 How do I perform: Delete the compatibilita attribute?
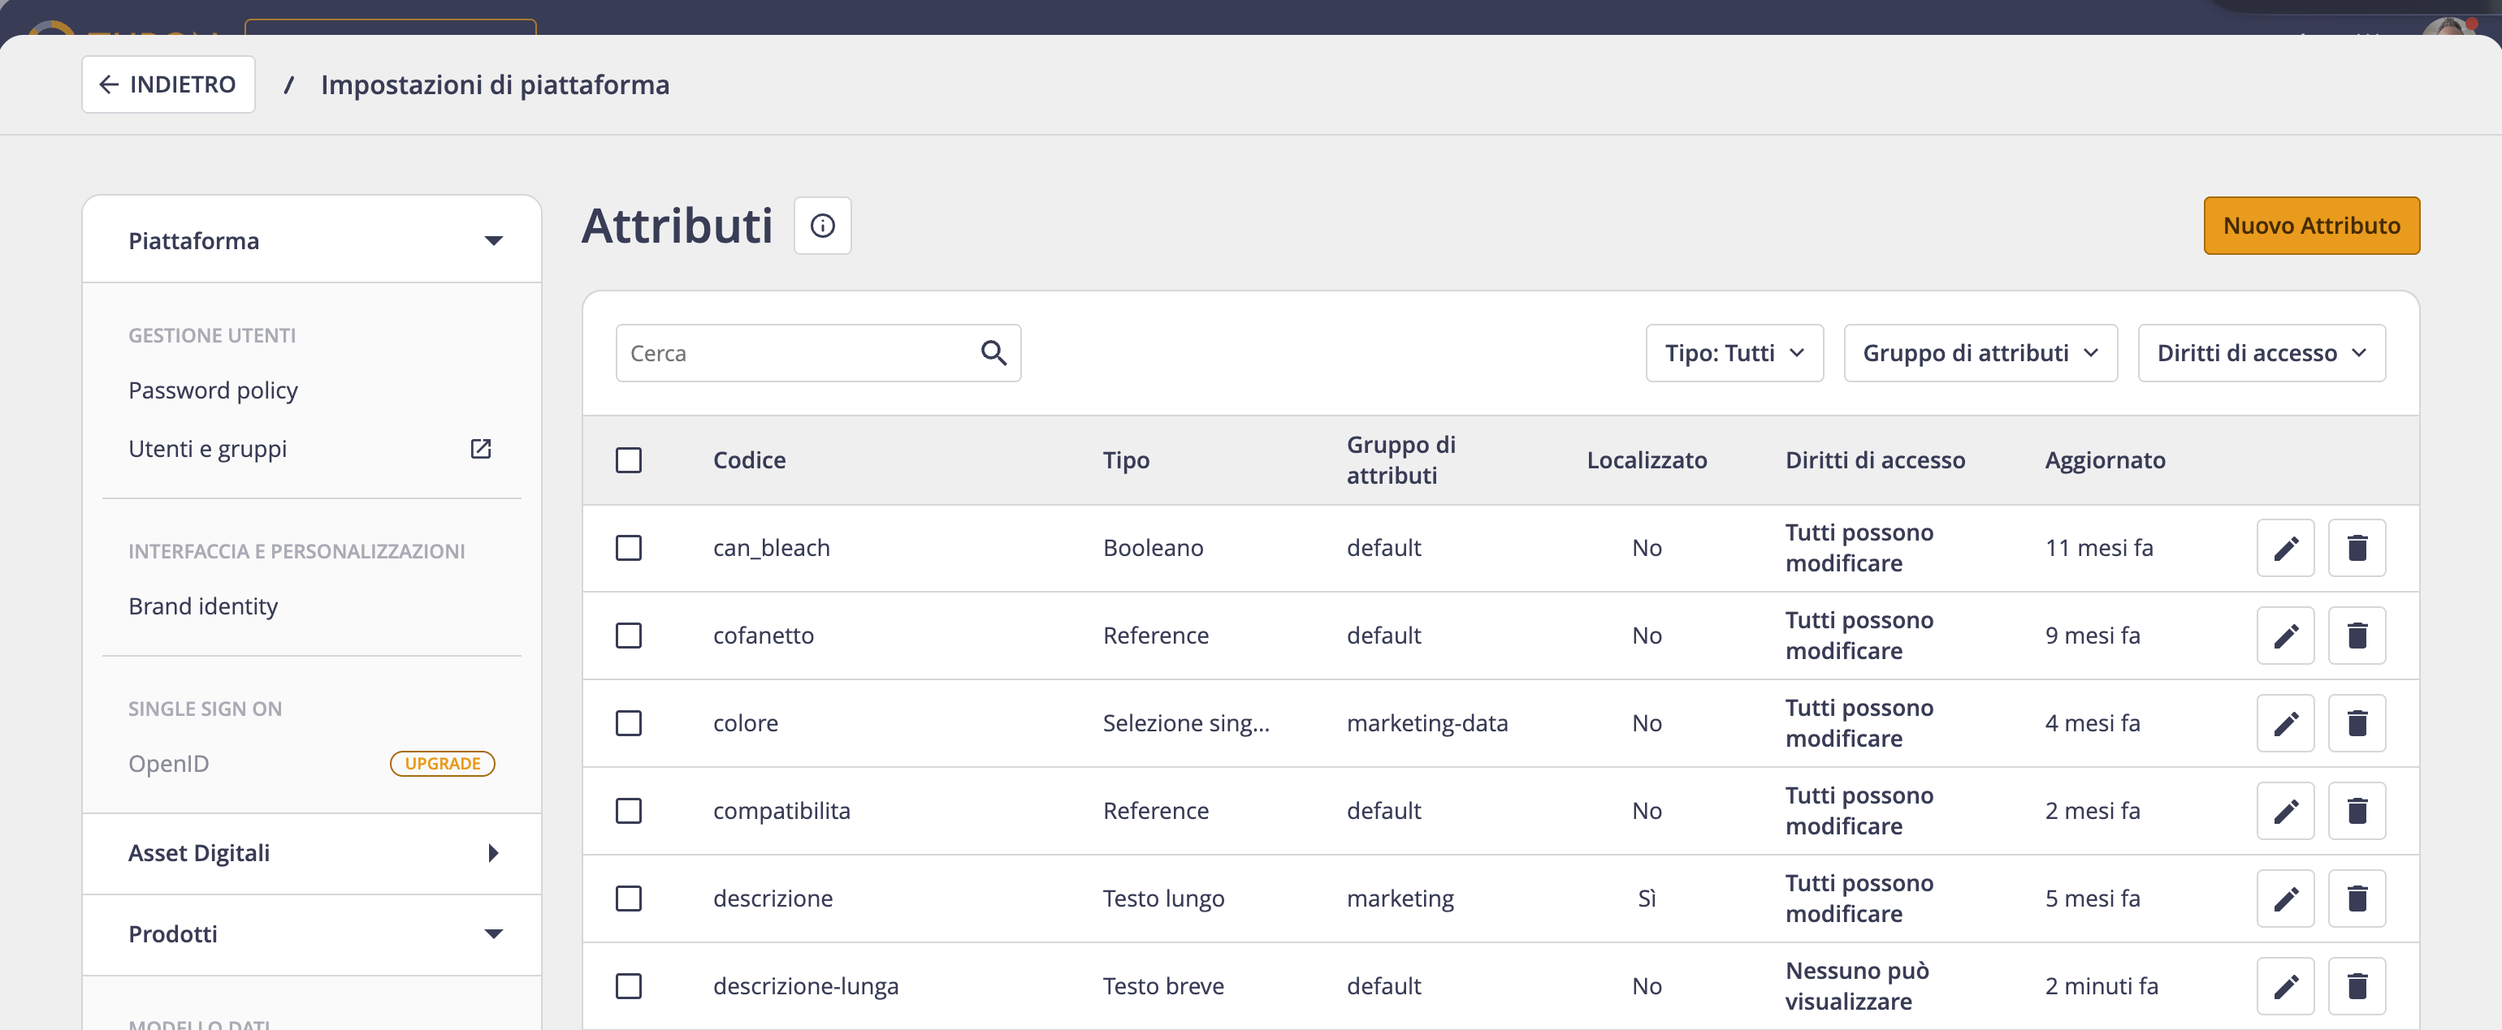pyautogui.click(x=2357, y=811)
